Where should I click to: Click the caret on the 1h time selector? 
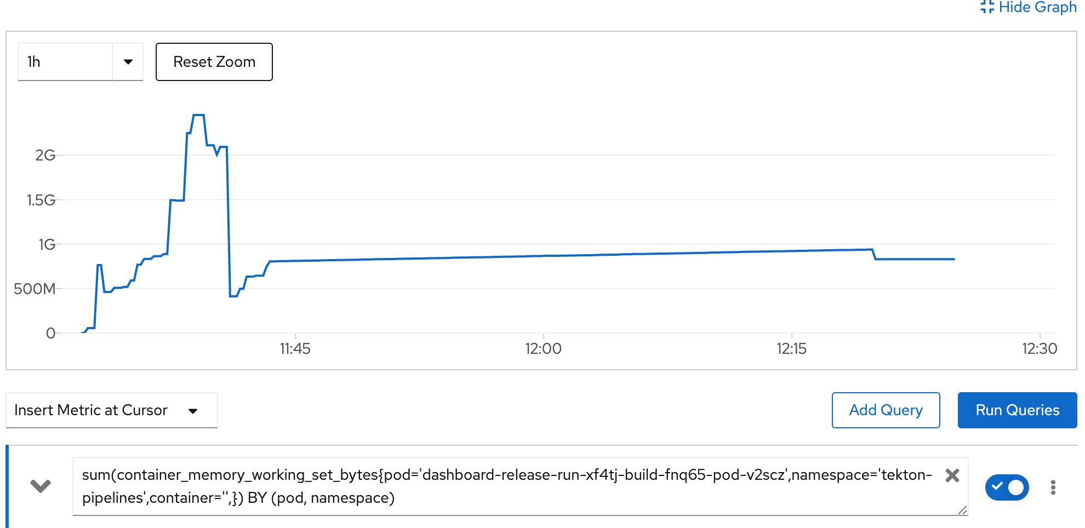coord(128,62)
